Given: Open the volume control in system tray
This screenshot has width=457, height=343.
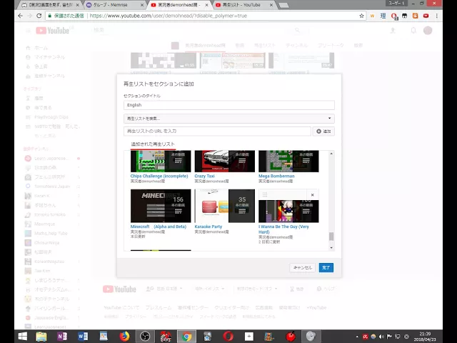Looking at the screenshot, I should tap(381, 337).
